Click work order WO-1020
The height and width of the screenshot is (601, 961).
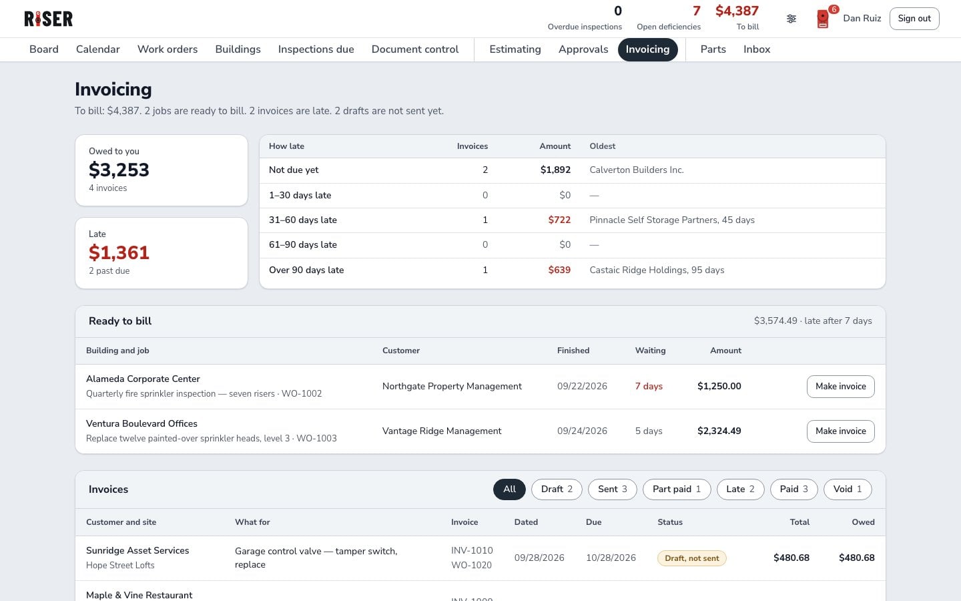(x=471, y=566)
